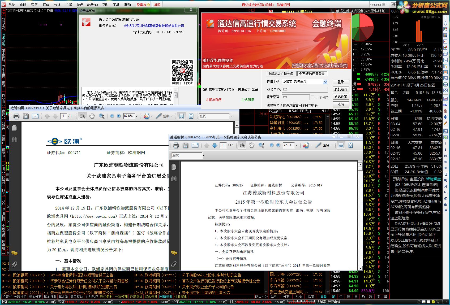
Task: Zoom in on the 德威新材 PDF
Action: (278, 145)
